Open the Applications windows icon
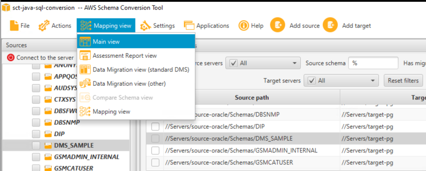426x171 pixels. point(189,26)
